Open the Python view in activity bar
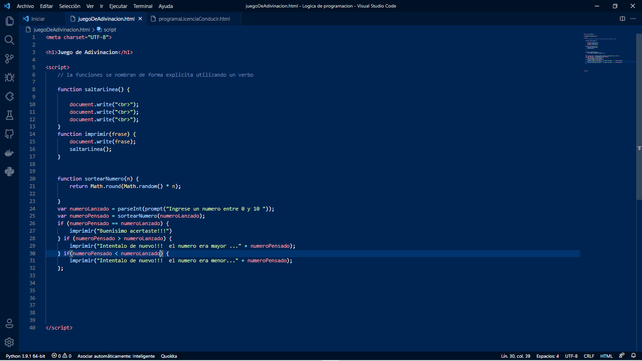The image size is (642, 361). pos(9,171)
